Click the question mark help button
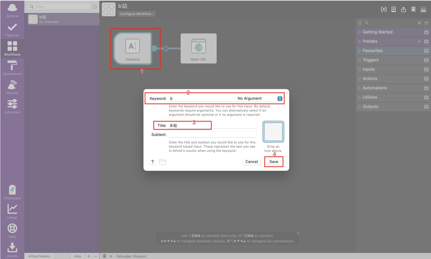This screenshot has width=431, height=259. tap(152, 162)
